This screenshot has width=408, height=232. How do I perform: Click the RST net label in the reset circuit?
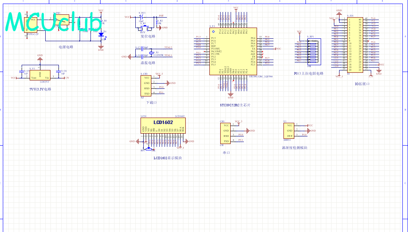pos(161,16)
